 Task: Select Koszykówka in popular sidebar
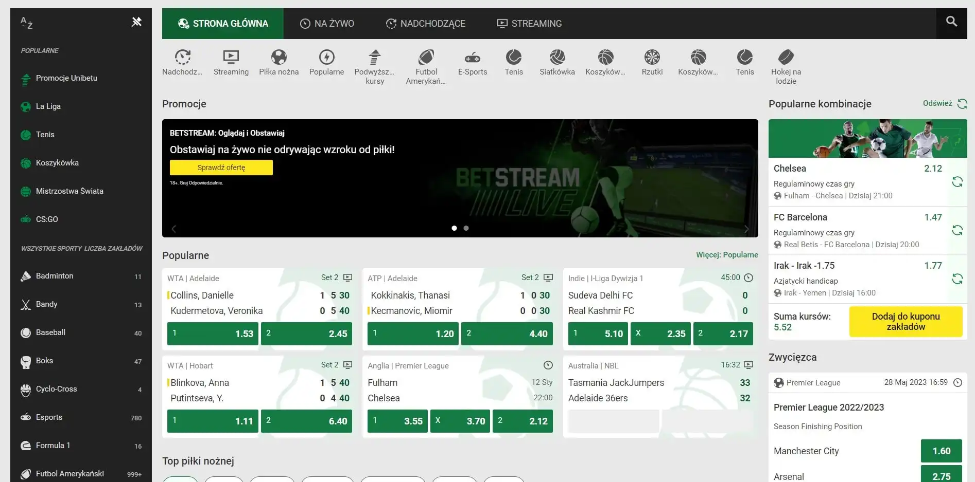point(81,163)
